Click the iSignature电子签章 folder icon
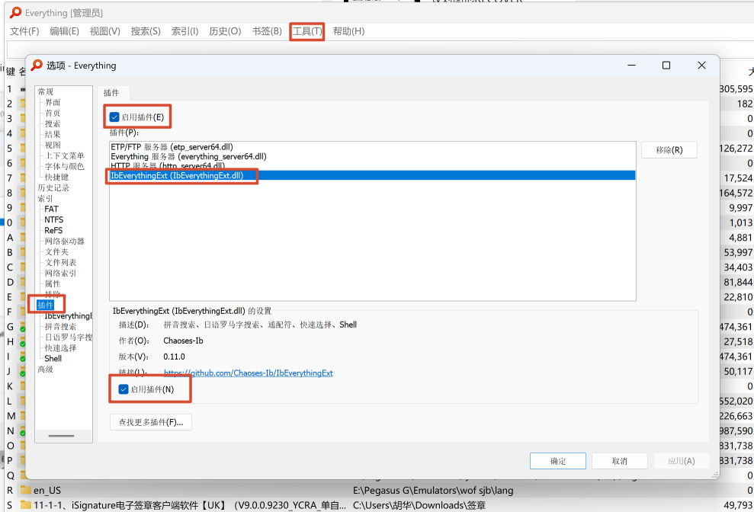Viewport: 754px width, 512px height. click(25, 505)
